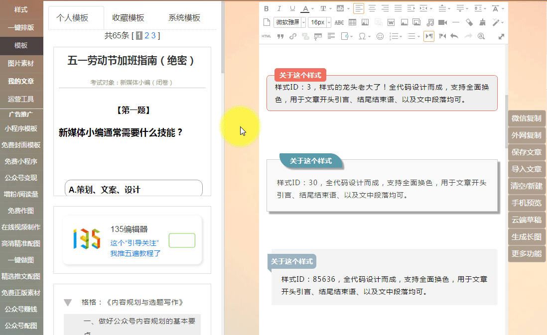Image resolution: width=547 pixels, height=335 pixels.
Task: Select 五一劳动节加班指南 template thumbnail
Action: click(x=132, y=121)
